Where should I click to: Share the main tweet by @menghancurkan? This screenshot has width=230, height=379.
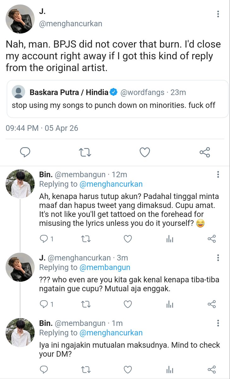click(x=205, y=153)
